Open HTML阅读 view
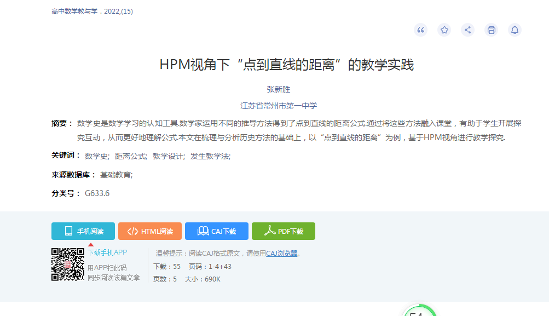Image resolution: width=549 pixels, height=316 pixels. point(150,231)
